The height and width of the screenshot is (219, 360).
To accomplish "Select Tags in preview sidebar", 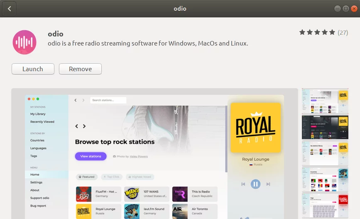I will click(34, 156).
